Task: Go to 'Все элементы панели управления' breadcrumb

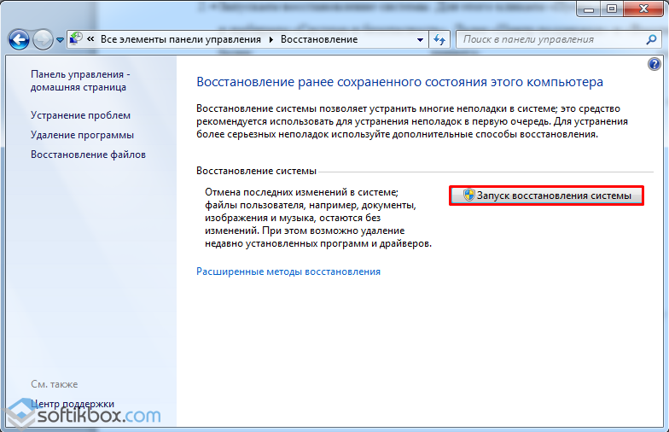Action: (x=182, y=40)
